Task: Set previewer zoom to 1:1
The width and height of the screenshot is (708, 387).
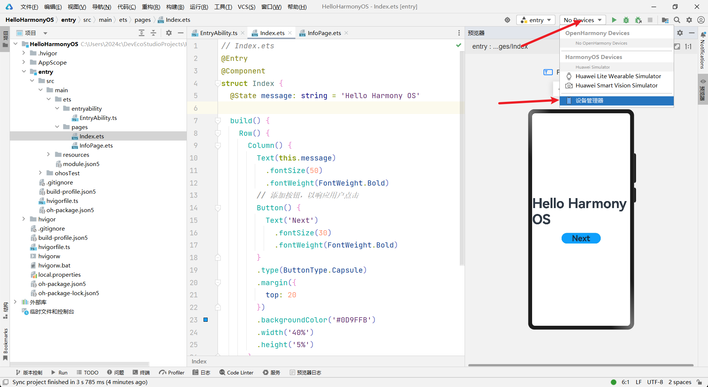Action: click(688, 46)
